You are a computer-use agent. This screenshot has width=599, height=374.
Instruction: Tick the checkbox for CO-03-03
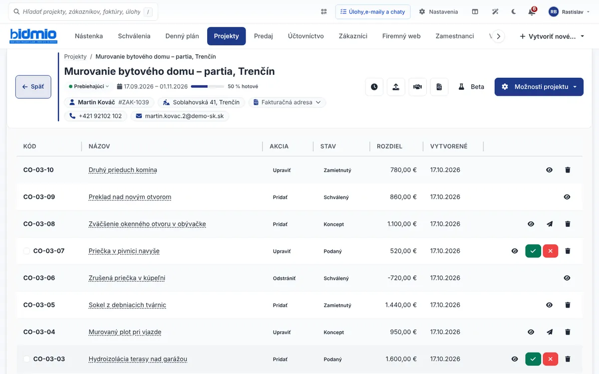coord(26,359)
